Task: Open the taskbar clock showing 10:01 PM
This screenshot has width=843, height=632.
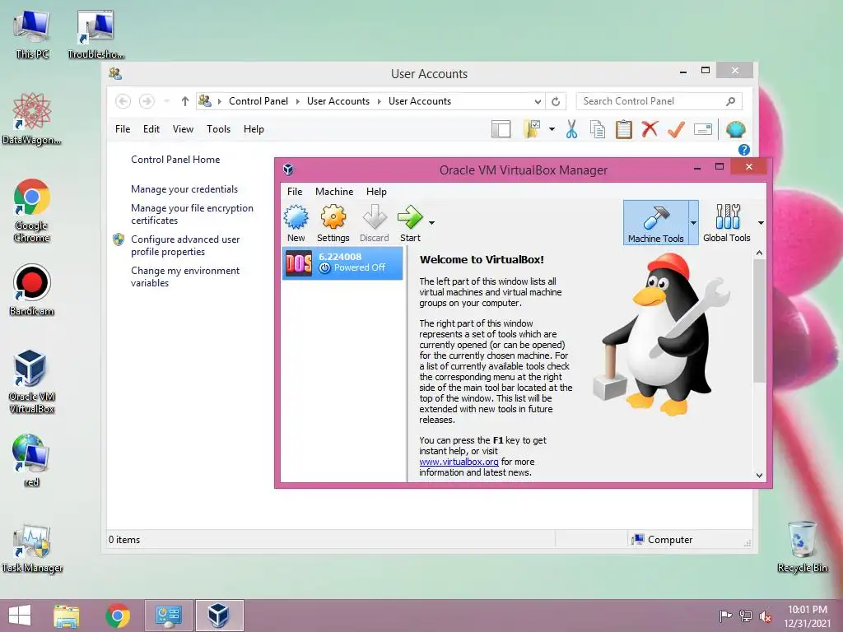Action: click(807, 616)
